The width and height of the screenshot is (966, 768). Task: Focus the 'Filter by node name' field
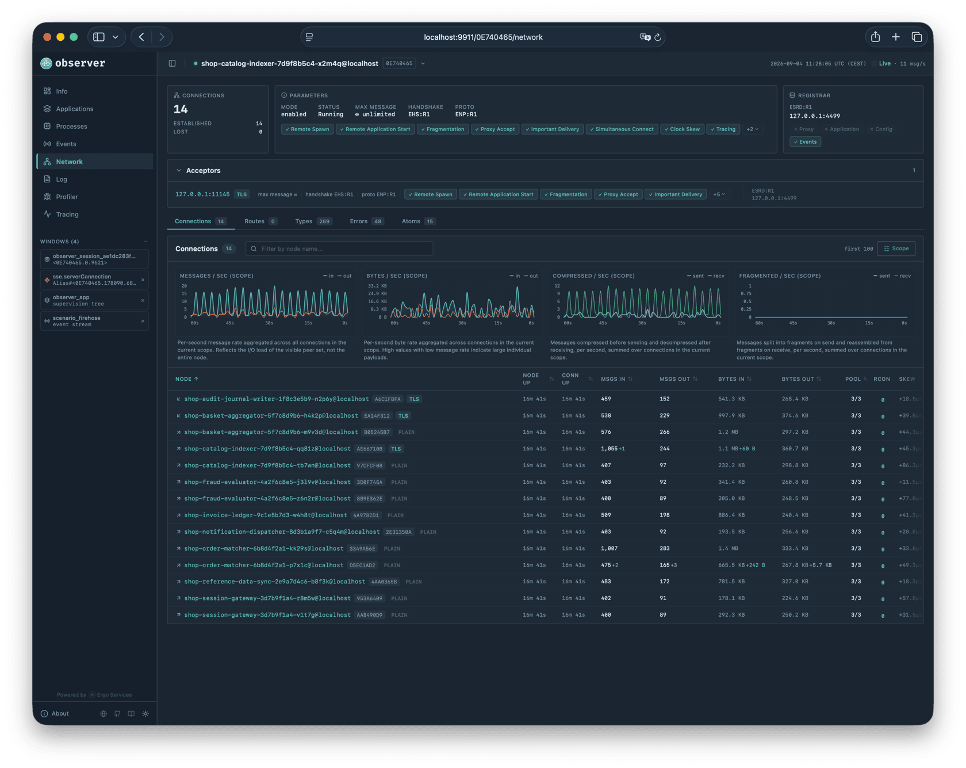(339, 249)
